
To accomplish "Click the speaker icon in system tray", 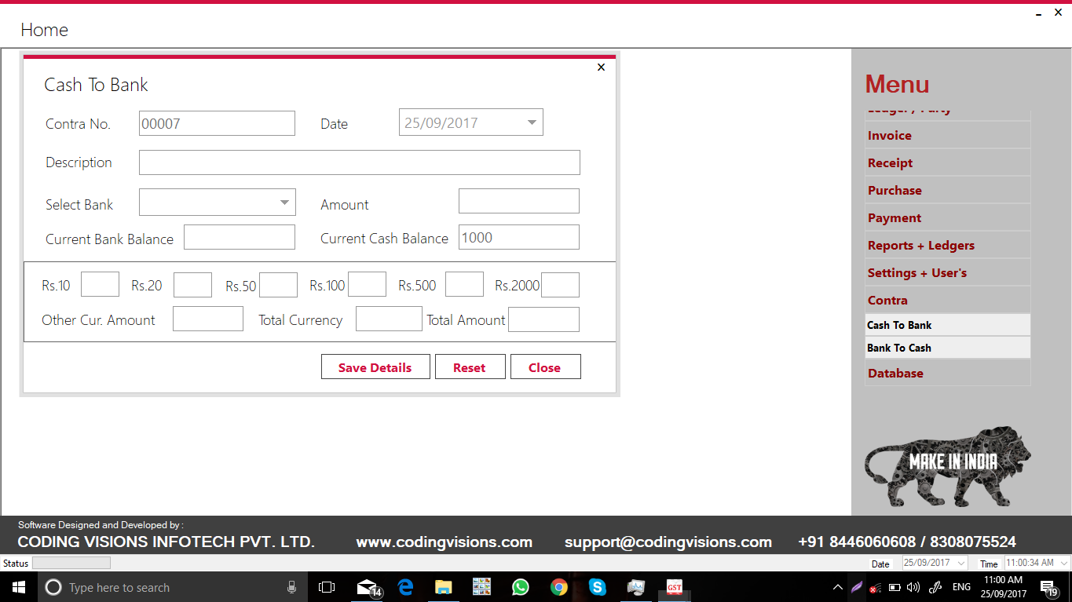I will (x=913, y=587).
